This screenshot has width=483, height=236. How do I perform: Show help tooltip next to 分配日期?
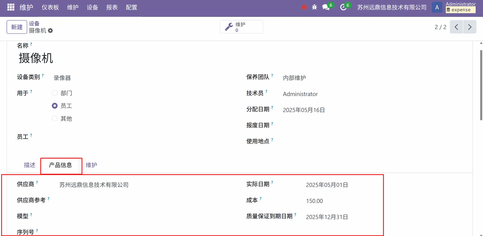click(x=272, y=107)
